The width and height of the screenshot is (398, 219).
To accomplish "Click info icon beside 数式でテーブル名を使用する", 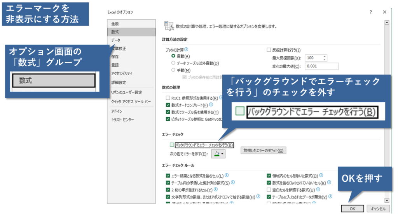I will (222, 112).
